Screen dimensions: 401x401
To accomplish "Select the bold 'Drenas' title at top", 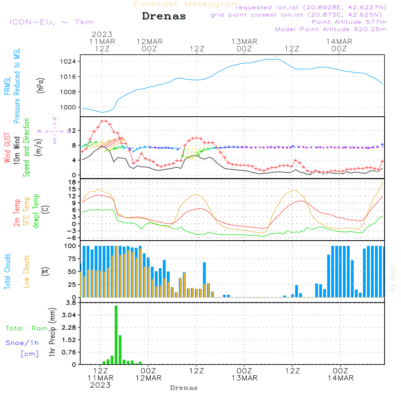I will tap(164, 16).
